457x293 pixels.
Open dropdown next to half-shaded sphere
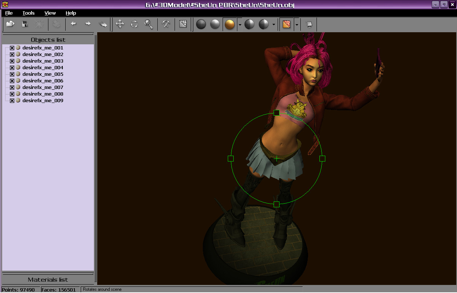point(274,25)
